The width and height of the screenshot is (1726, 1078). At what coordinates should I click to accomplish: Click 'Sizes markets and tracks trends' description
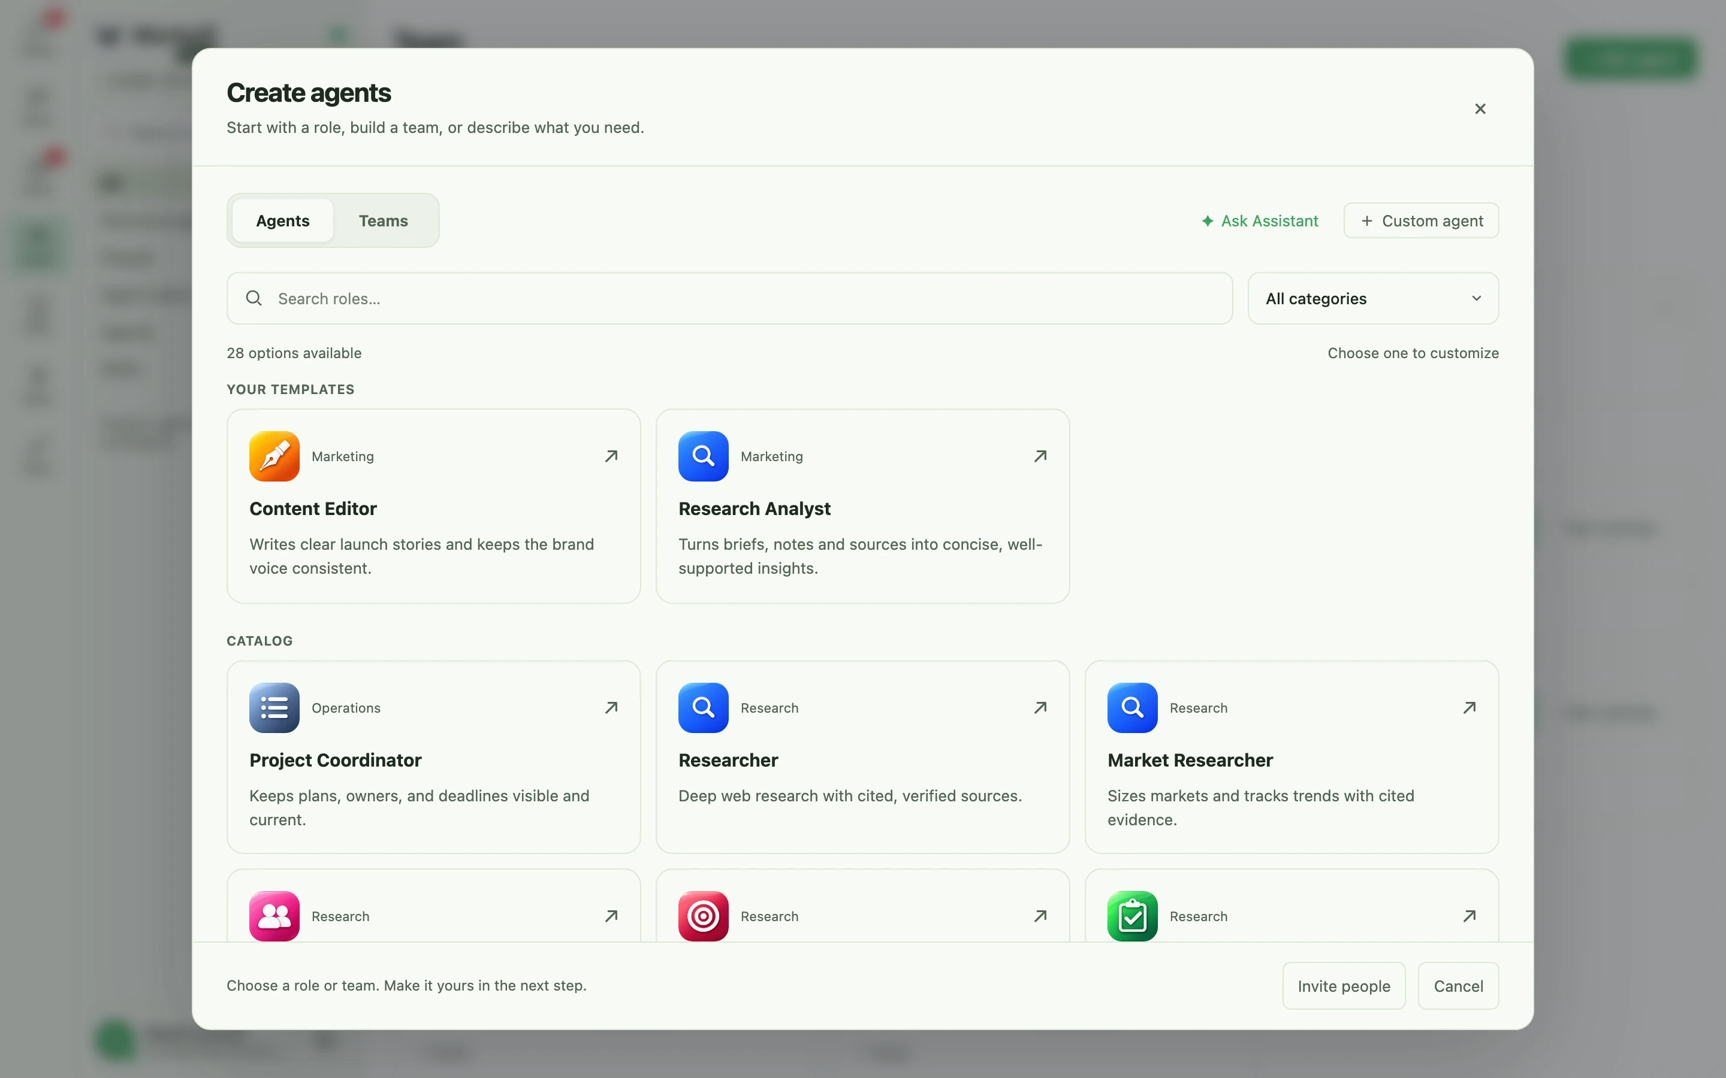[1261, 807]
